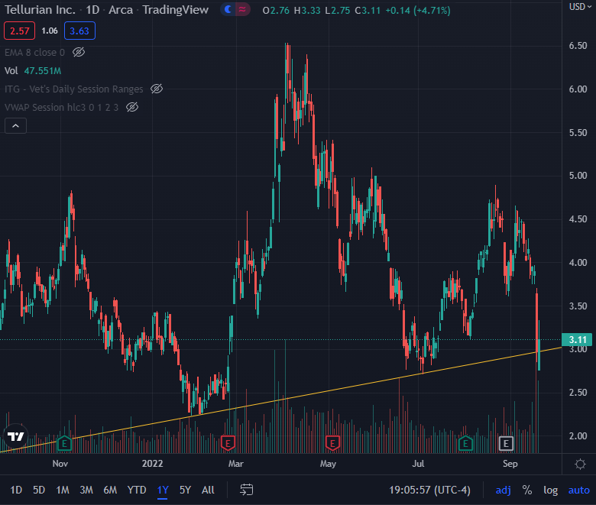Toggle the auto scale mode
The width and height of the screenshot is (596, 505).
578,490
